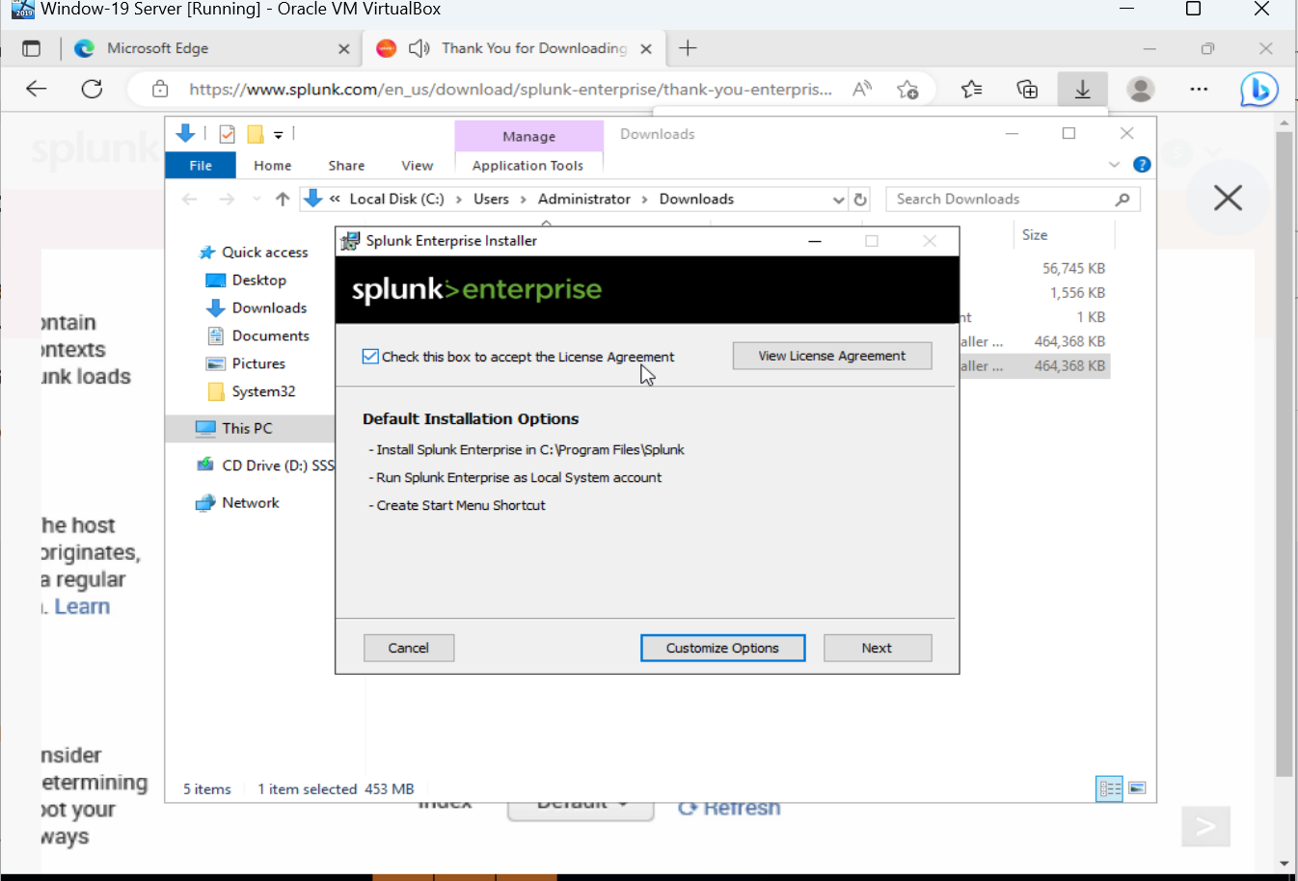Refresh the Splunk download page
This screenshot has height=881, width=1298.
(92, 89)
